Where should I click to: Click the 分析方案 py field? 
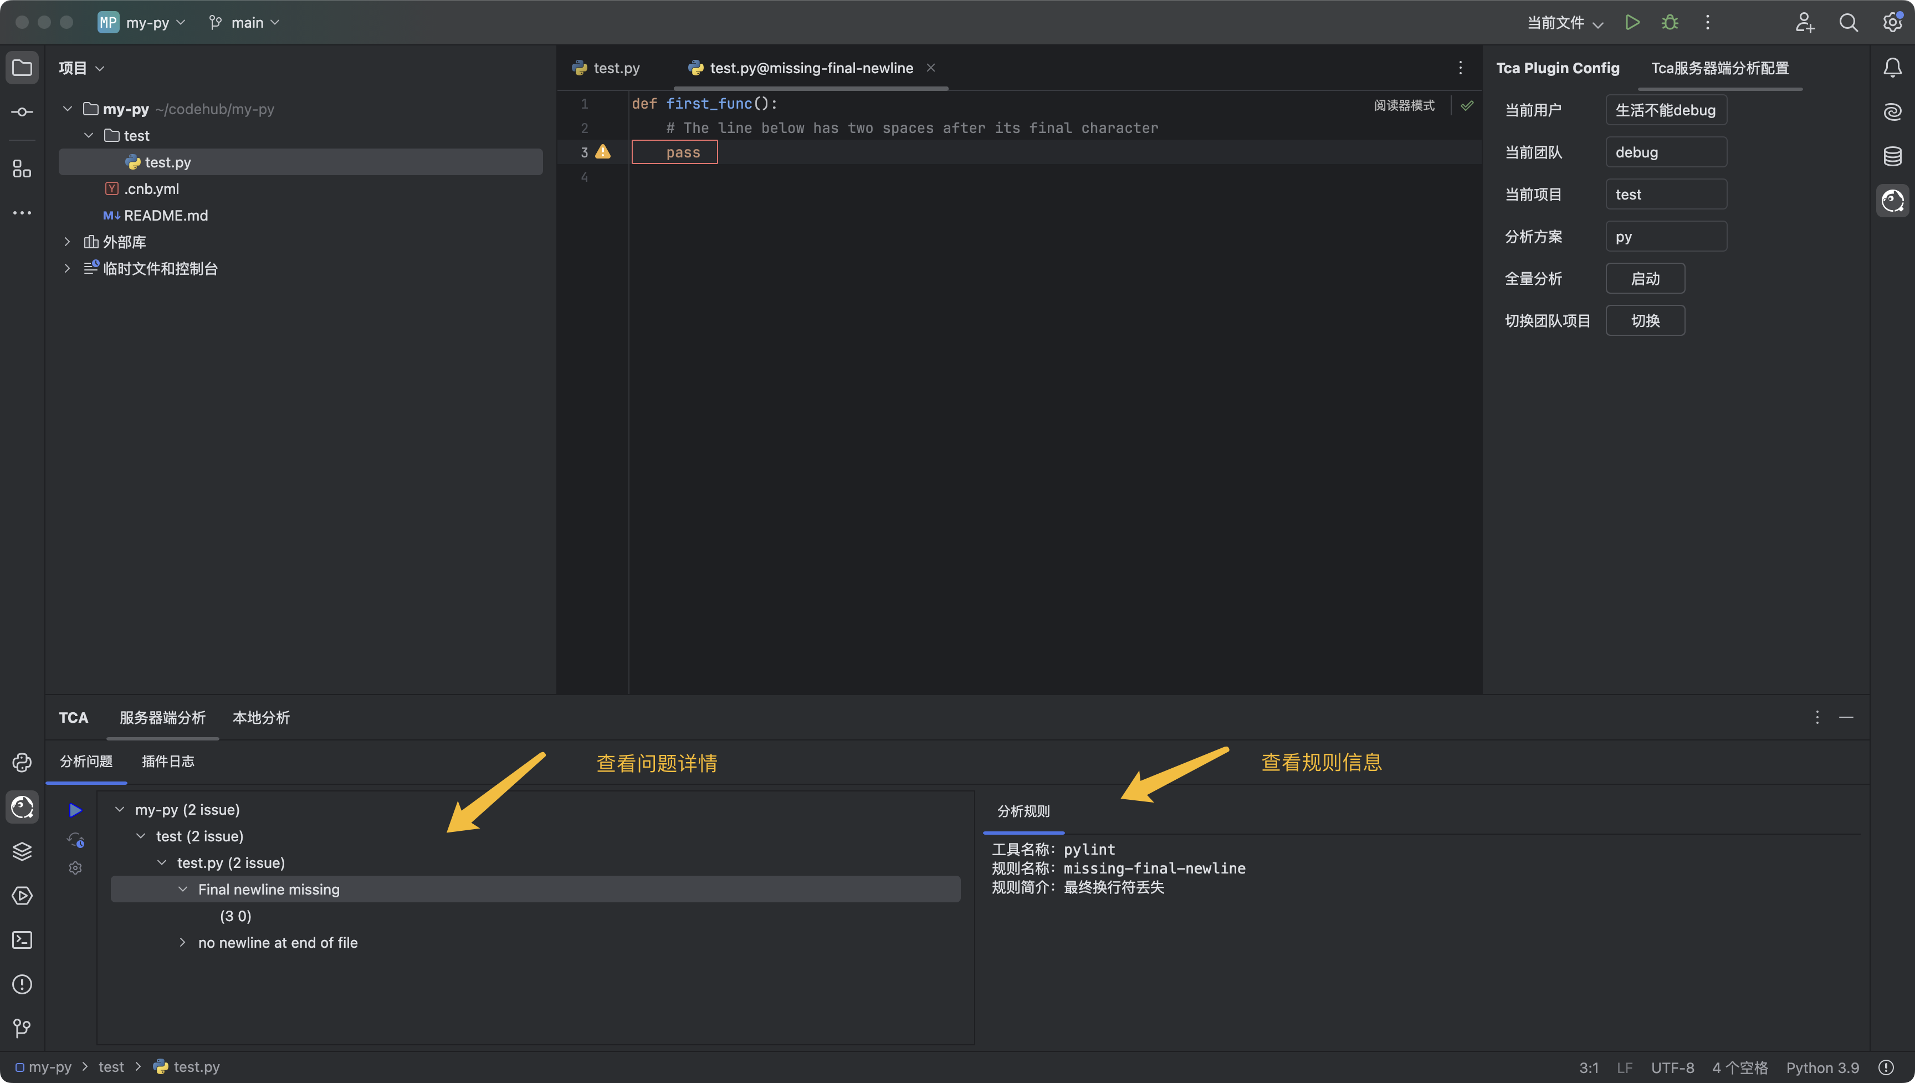tap(1666, 237)
